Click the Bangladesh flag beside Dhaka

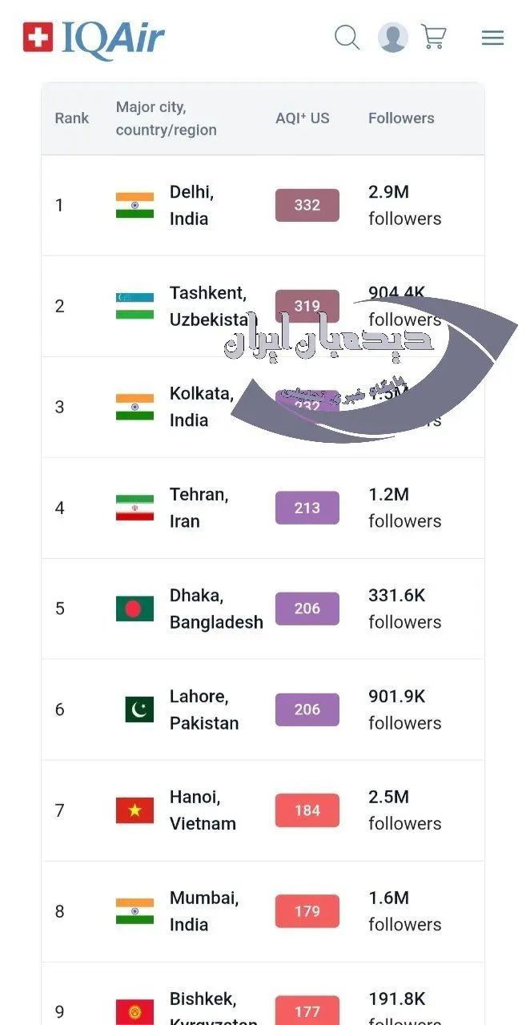click(x=135, y=609)
